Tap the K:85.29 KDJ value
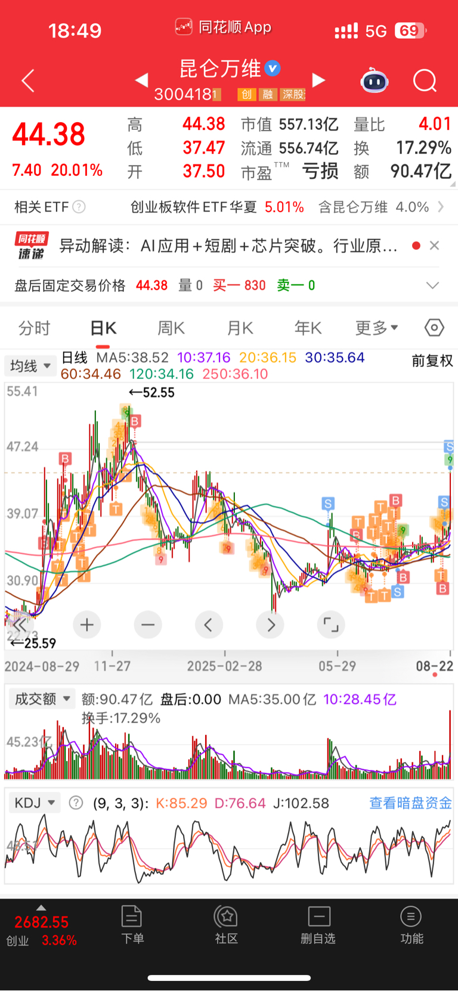458x991 pixels. [181, 803]
